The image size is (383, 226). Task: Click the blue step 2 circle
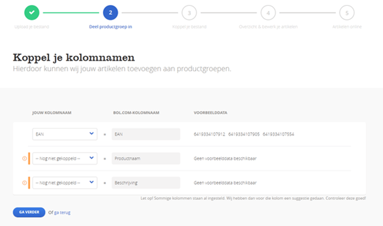(x=110, y=13)
